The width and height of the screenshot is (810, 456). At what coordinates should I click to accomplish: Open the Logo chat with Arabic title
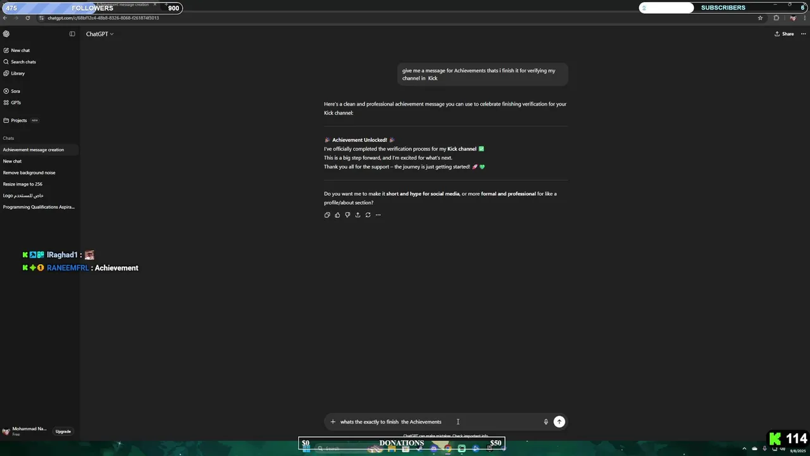pyautogui.click(x=23, y=196)
